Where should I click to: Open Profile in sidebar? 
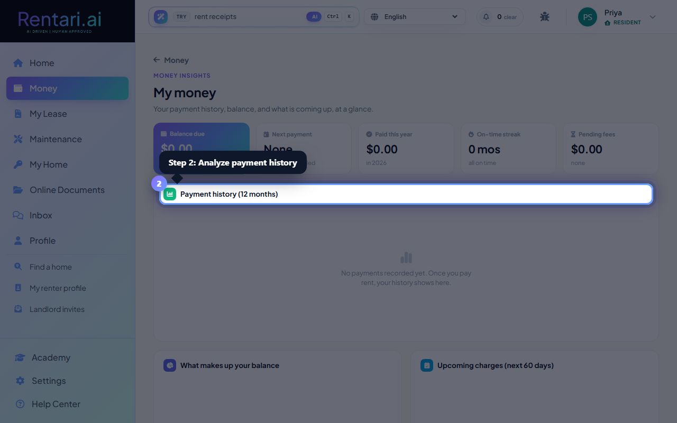point(67,241)
